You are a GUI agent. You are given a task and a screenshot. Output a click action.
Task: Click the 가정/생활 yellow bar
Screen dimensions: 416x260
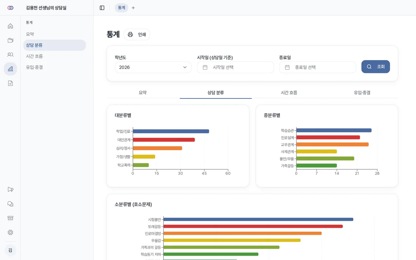pyautogui.click(x=144, y=157)
